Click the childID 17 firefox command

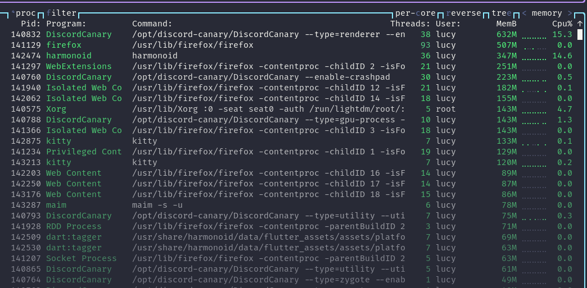[268, 184]
